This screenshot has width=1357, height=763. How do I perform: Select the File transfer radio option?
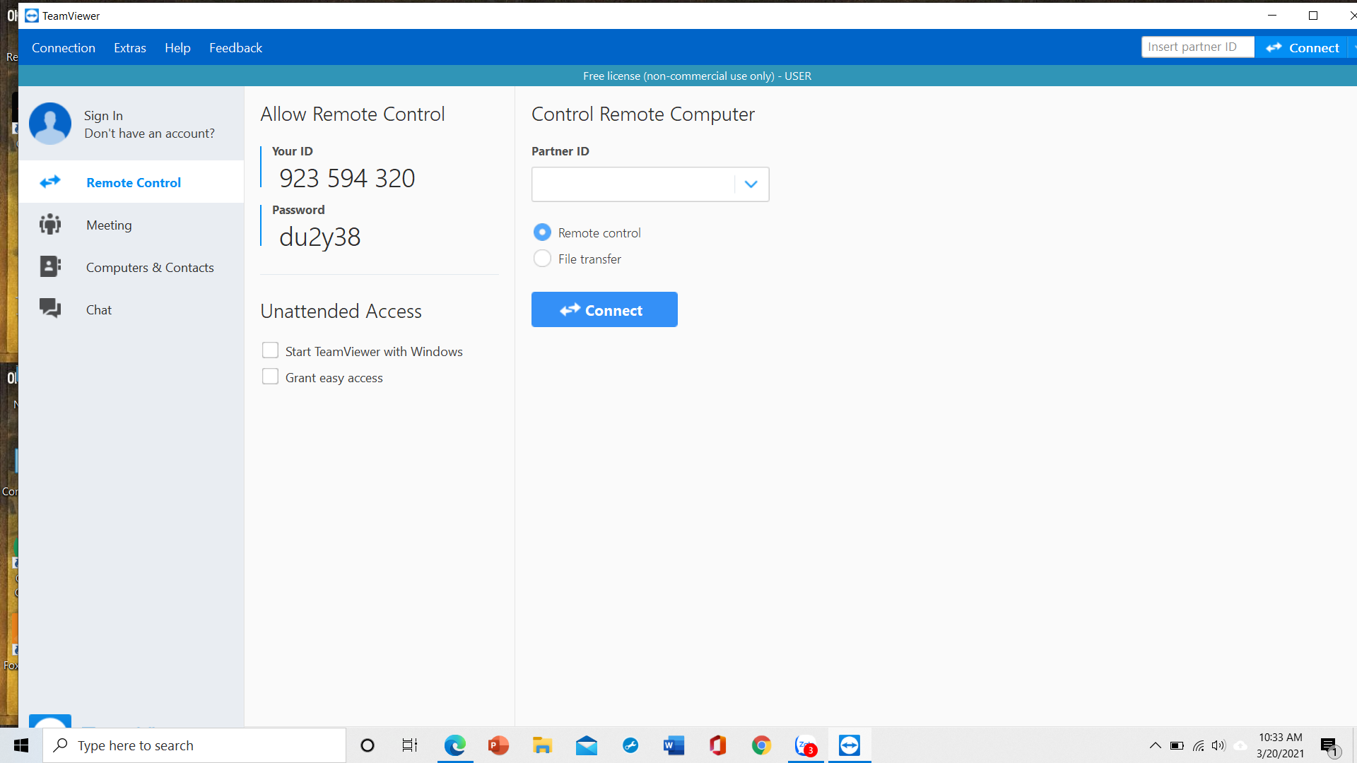click(x=542, y=259)
